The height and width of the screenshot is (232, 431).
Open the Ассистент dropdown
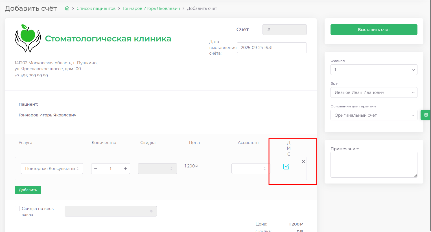click(250, 169)
